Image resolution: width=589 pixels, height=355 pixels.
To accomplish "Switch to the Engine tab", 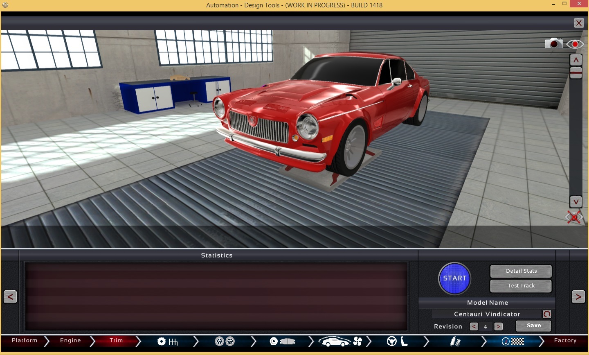I will [x=70, y=341].
